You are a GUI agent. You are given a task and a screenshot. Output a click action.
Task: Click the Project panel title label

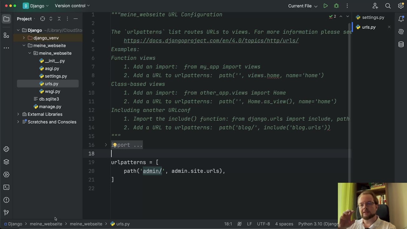[24, 19]
